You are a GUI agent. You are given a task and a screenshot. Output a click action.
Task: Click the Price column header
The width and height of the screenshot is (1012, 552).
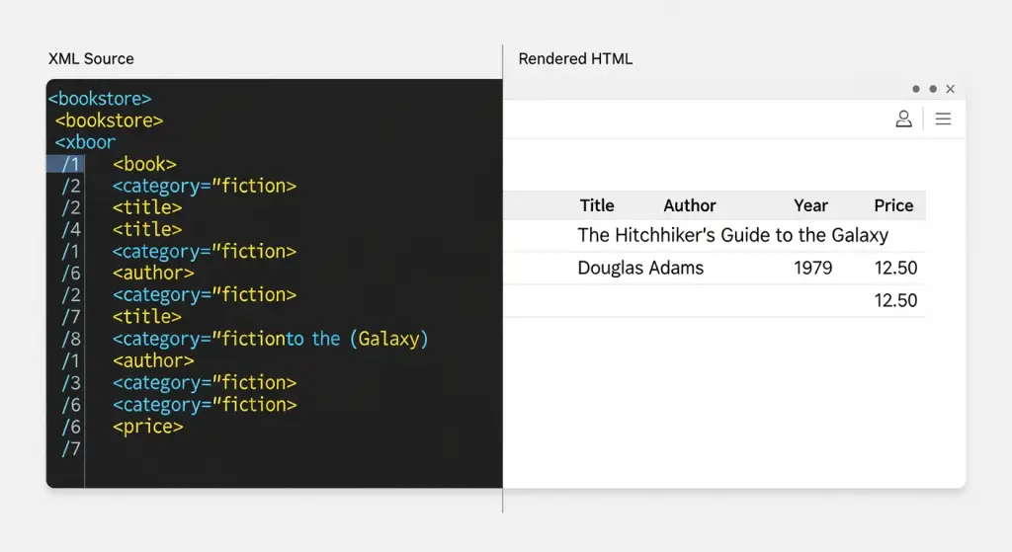point(893,205)
